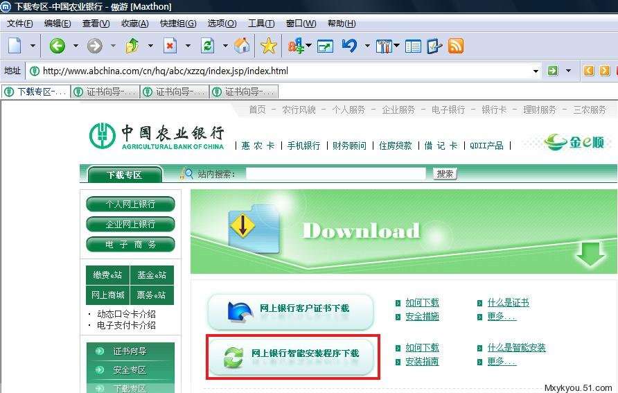Click the 搜索 search button
The image size is (618, 393).
[x=445, y=174]
